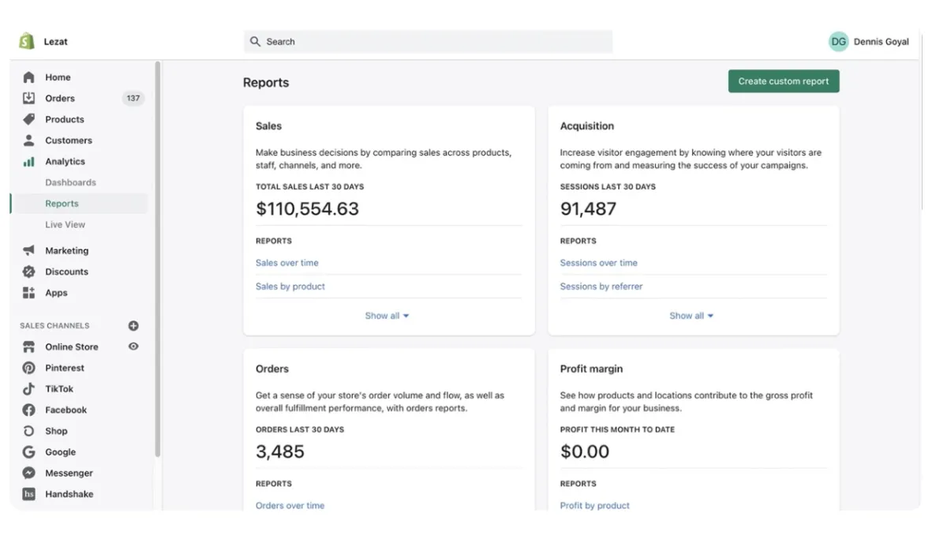The image size is (947, 558).
Task: Select the Products tag icon
Action: (29, 119)
